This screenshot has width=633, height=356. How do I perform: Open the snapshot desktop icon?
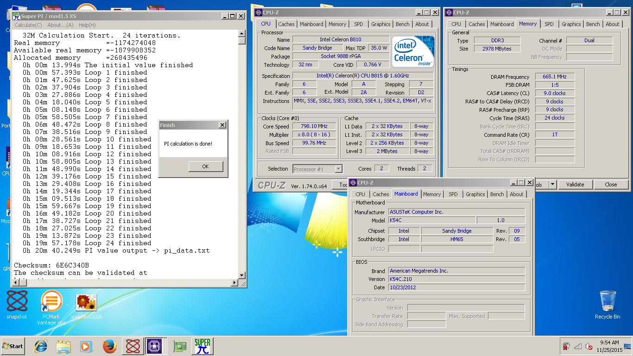click(17, 305)
